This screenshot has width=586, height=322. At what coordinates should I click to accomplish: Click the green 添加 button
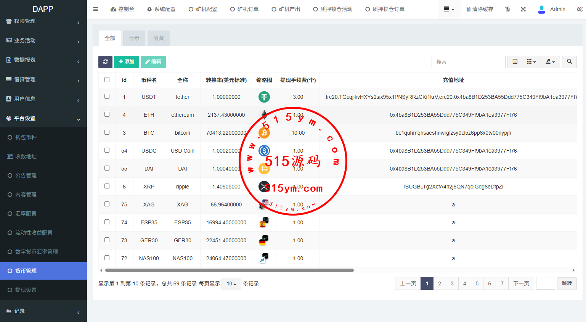(127, 62)
